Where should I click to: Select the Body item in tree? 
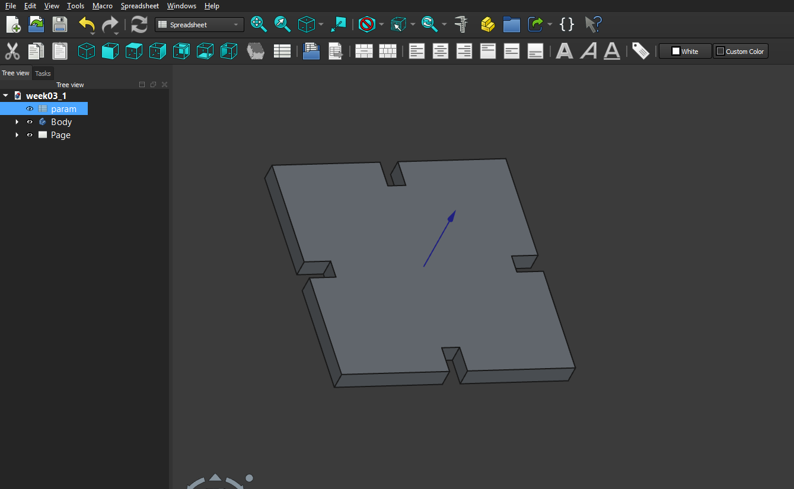[x=61, y=122]
